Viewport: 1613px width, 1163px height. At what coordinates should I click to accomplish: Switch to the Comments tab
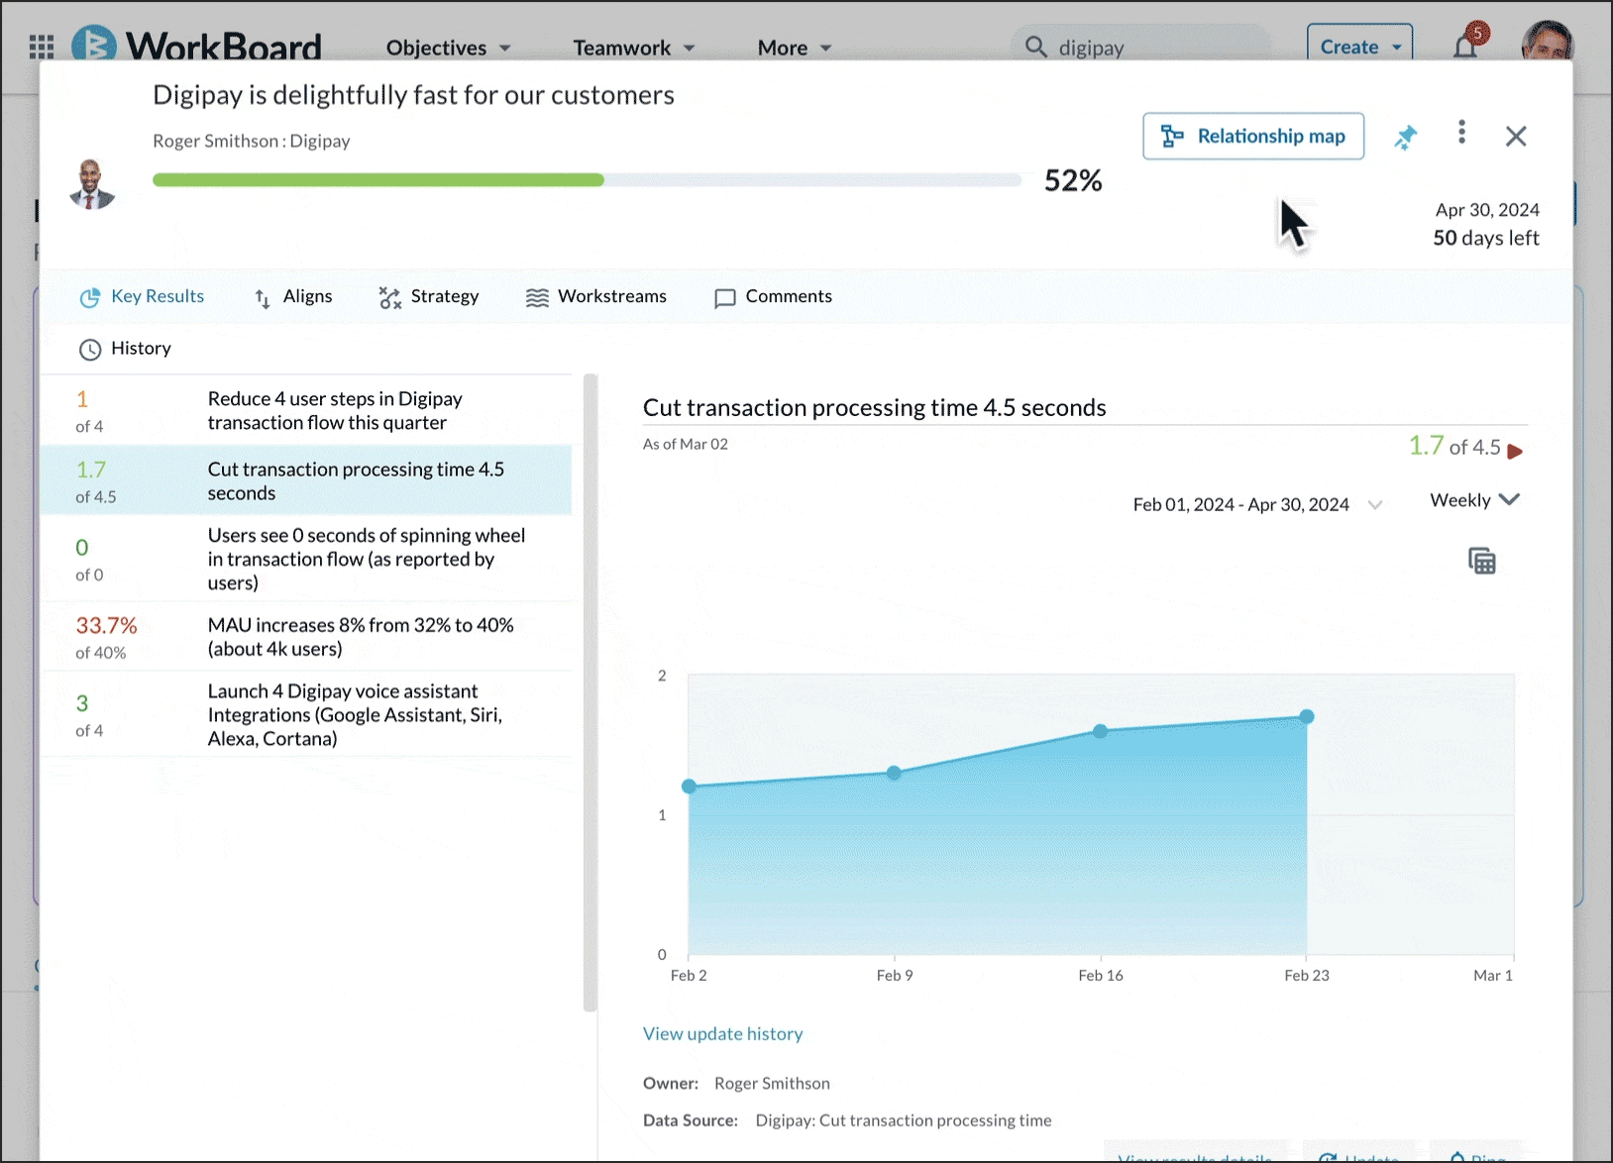point(773,296)
